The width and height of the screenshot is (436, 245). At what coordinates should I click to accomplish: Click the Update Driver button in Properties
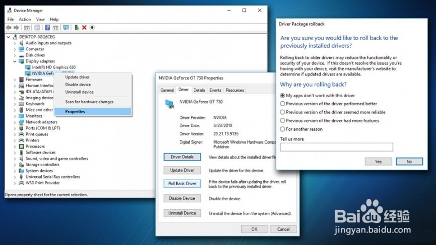coord(182,170)
